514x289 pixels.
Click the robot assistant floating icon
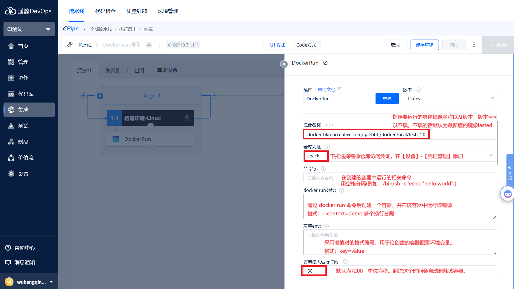click(508, 194)
